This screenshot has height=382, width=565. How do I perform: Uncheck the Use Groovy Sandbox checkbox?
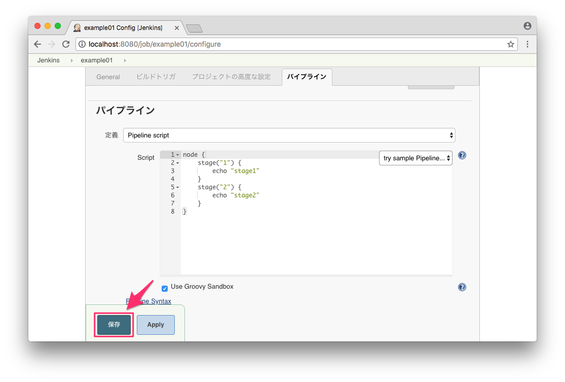[x=165, y=288]
